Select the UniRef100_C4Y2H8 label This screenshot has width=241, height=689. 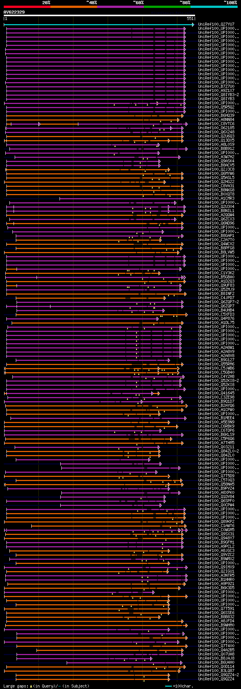point(216,376)
